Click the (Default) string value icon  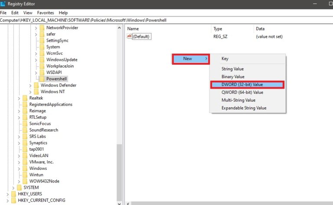click(129, 36)
